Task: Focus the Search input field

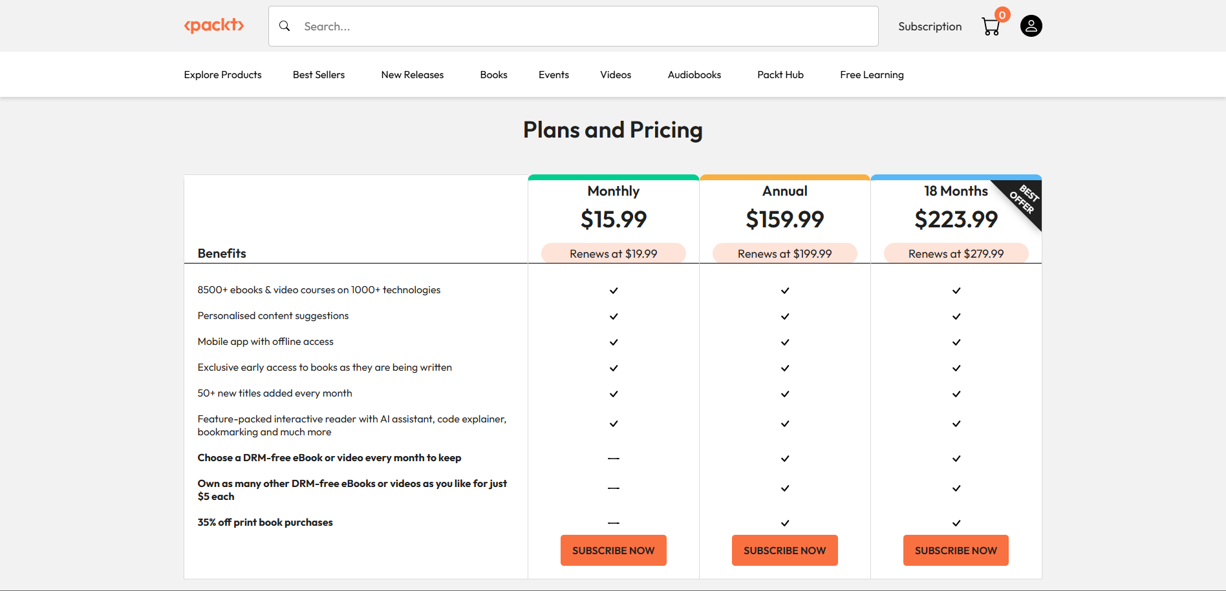Action: click(574, 26)
